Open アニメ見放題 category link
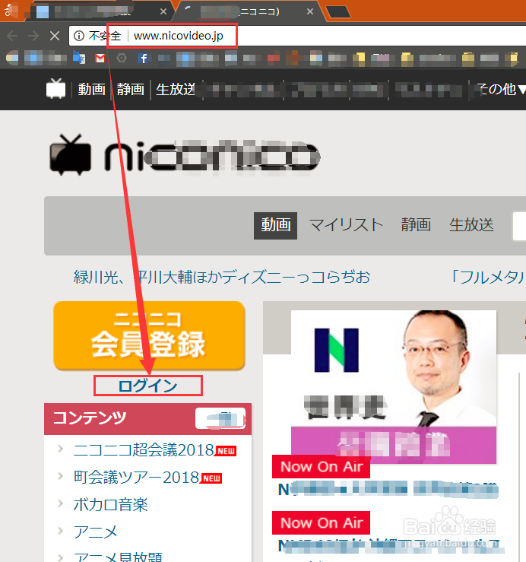This screenshot has height=562, width=526. click(x=118, y=557)
